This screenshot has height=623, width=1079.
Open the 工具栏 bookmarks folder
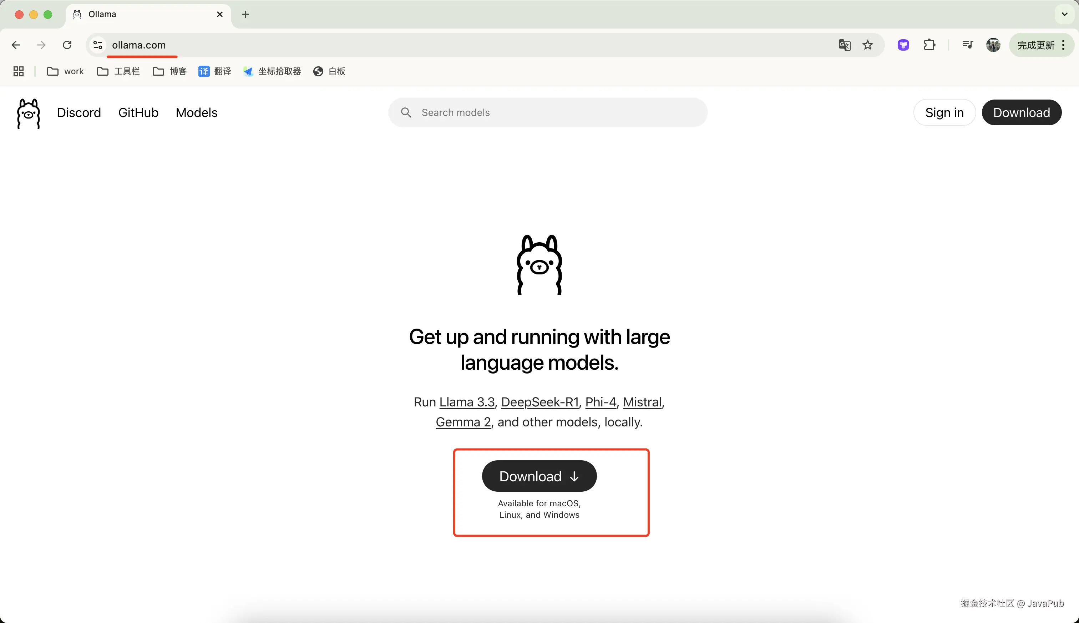118,71
